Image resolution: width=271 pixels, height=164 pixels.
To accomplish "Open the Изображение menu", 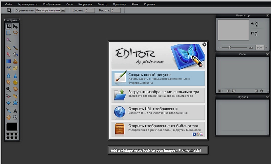I will (x=52, y=4).
